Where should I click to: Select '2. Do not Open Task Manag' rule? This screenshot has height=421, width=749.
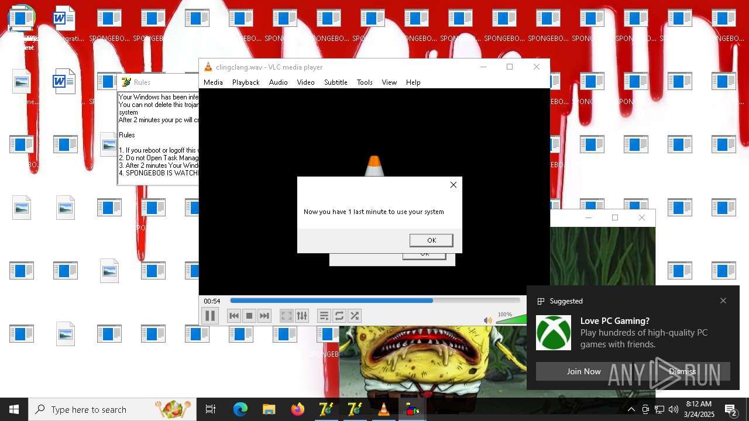point(159,158)
